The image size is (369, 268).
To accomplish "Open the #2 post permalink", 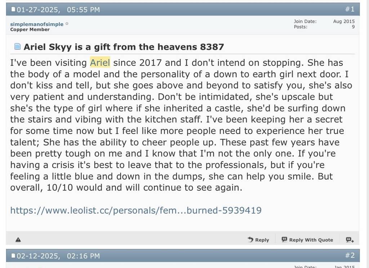I will point(350,256).
